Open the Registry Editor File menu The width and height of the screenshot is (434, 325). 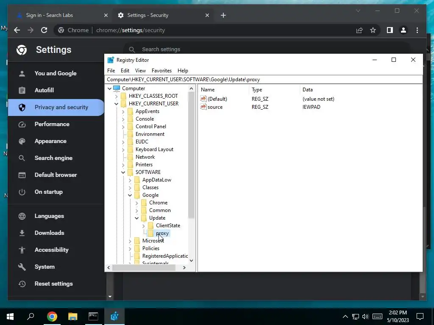[111, 71]
